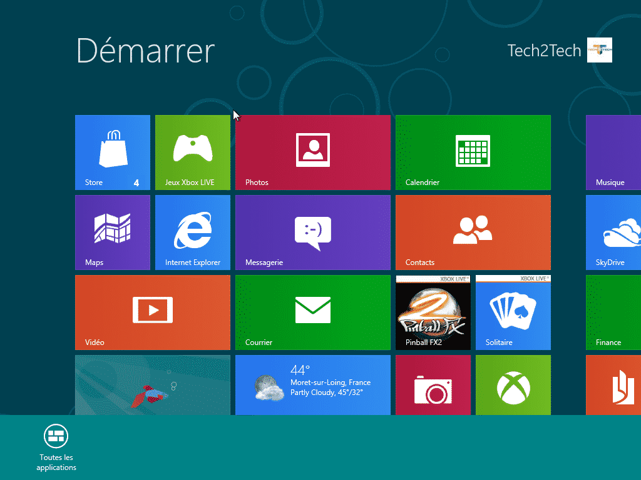
Task: Open the orange tile below Finance
Action: pyautogui.click(x=613, y=385)
